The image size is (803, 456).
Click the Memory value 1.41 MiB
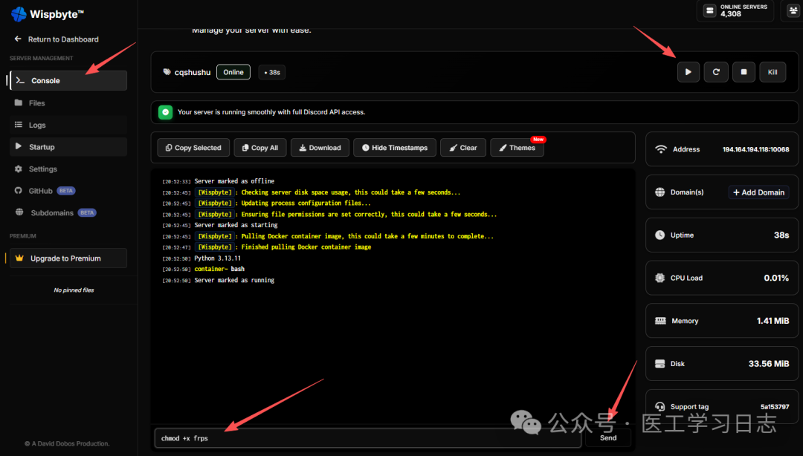(x=773, y=321)
